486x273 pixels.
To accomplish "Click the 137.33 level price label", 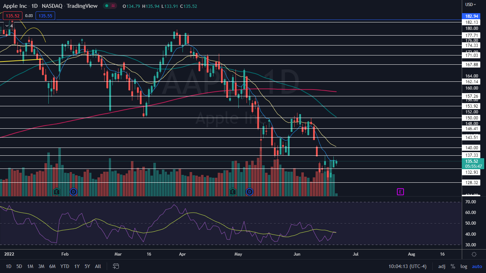I will (471, 155).
